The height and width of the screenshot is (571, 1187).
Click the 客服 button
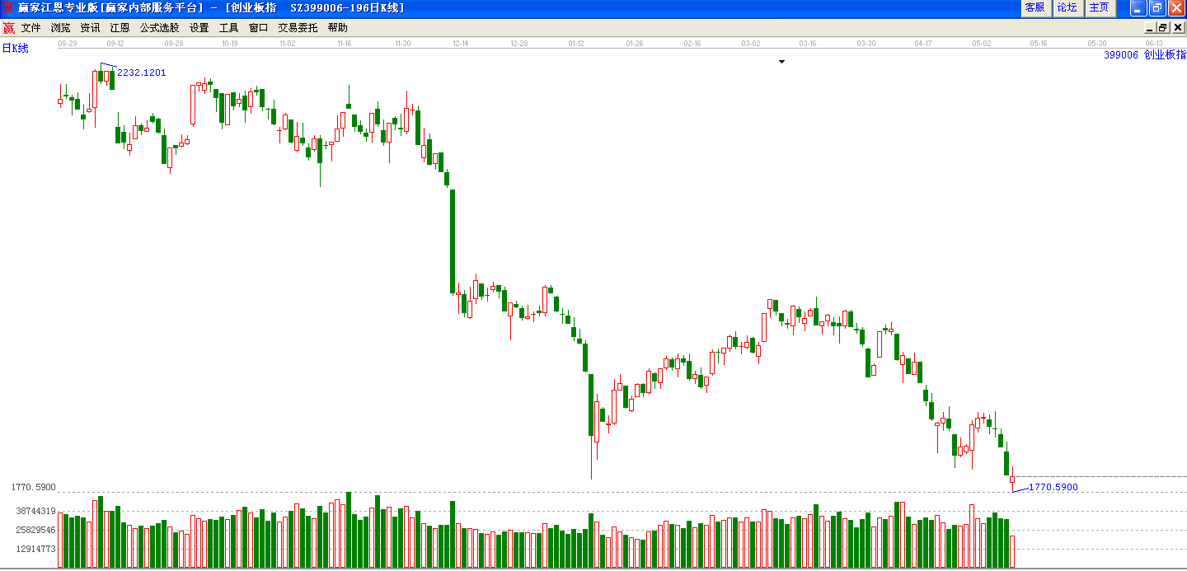tap(1035, 7)
